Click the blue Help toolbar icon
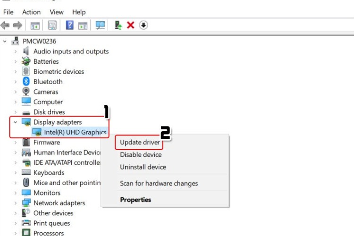The height and width of the screenshot is (236, 354). point(69,25)
